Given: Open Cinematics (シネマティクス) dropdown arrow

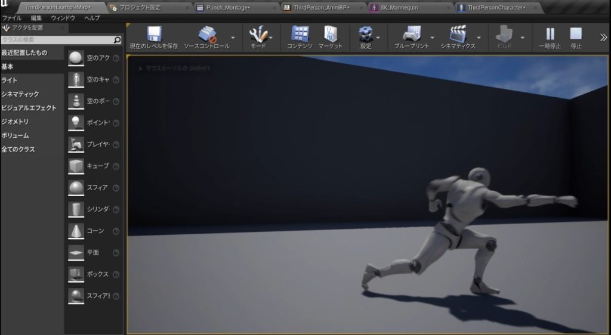Looking at the screenshot, I should point(479,38).
